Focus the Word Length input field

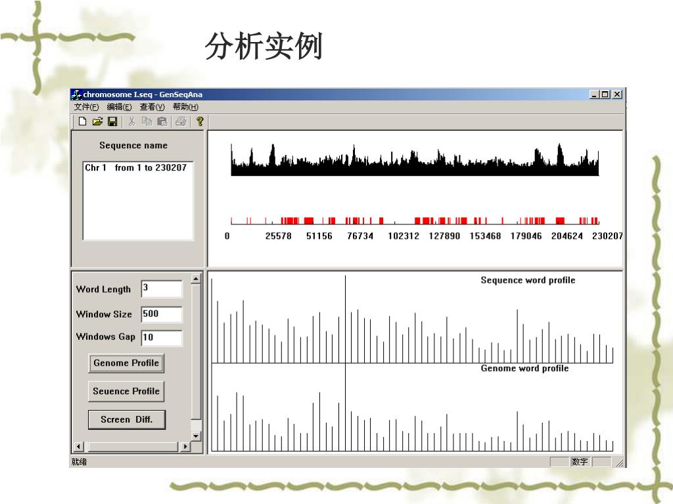coord(162,289)
